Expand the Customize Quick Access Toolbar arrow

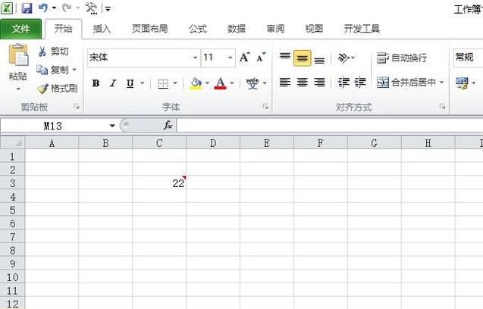point(108,9)
